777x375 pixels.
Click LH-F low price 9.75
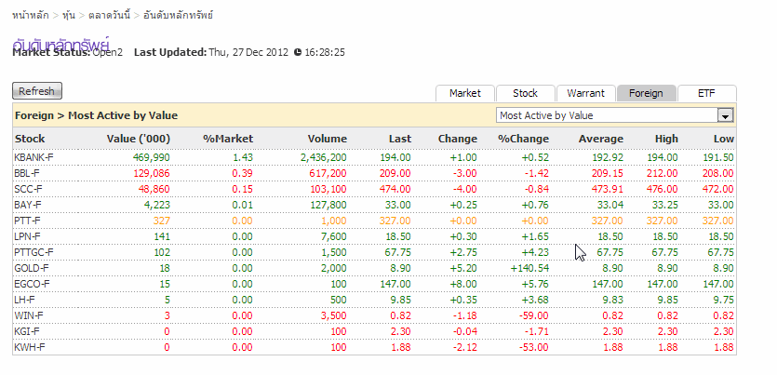(x=723, y=301)
